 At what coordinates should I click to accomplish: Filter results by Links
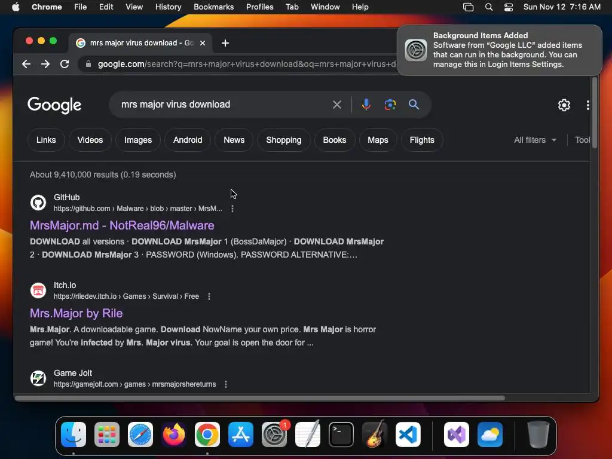pyautogui.click(x=46, y=140)
